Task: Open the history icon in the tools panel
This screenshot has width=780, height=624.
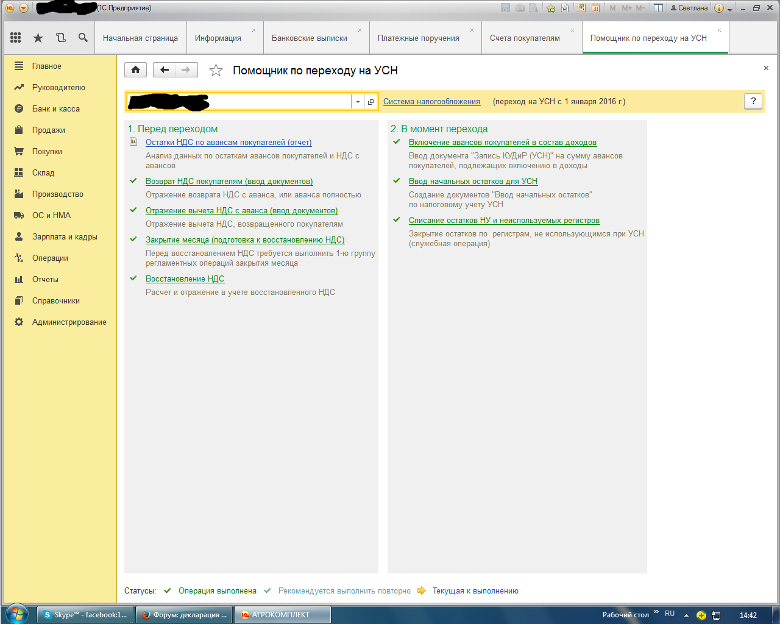Action: point(60,38)
